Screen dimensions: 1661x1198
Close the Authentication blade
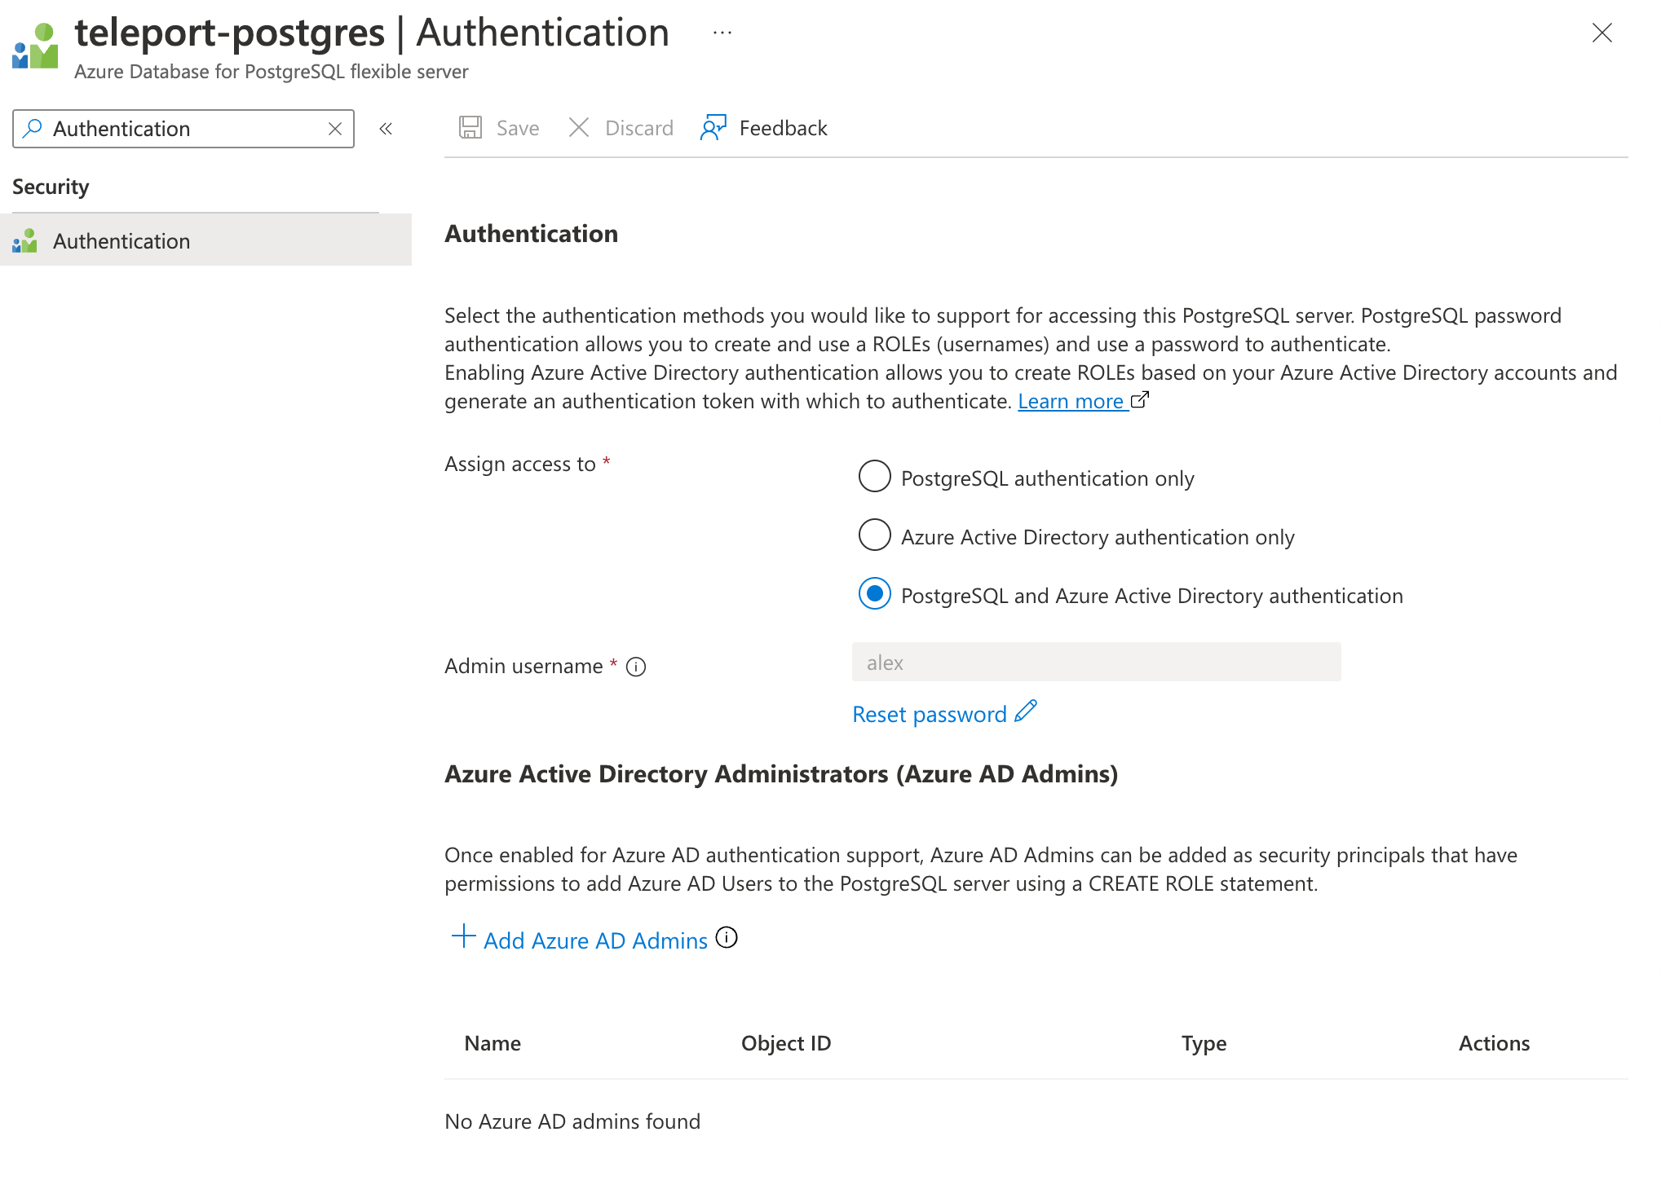pos(1601,33)
